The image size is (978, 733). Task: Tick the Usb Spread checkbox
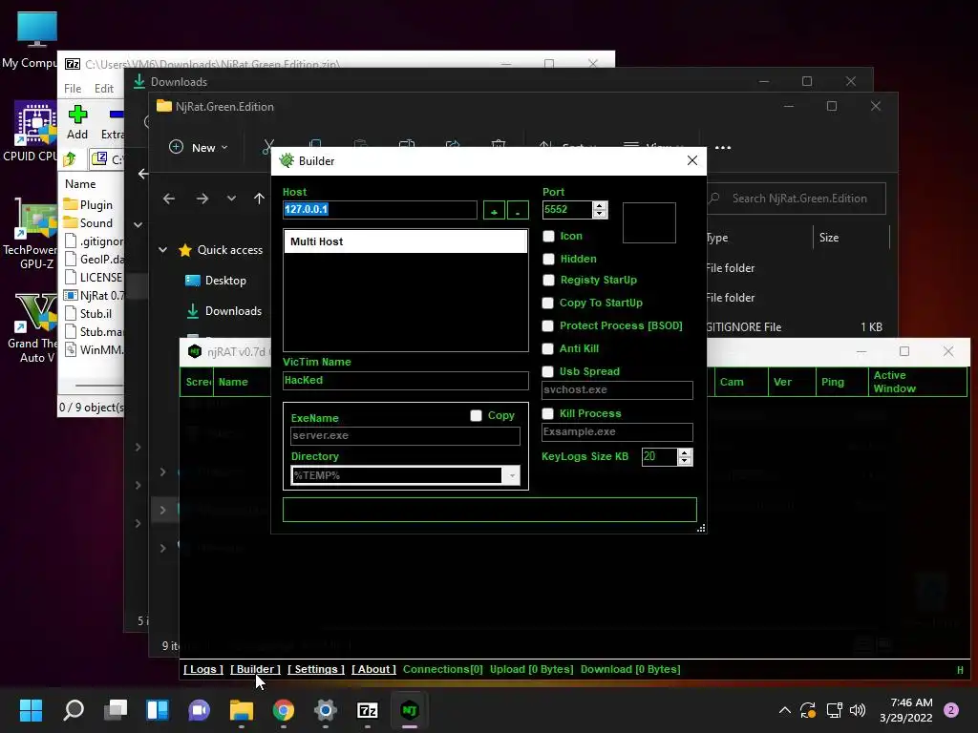[x=547, y=371]
